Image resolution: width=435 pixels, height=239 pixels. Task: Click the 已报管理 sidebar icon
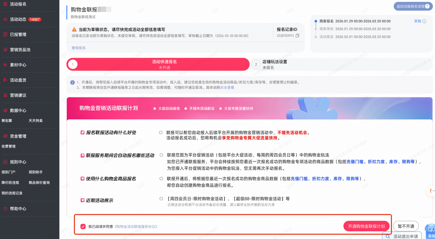[5, 34]
